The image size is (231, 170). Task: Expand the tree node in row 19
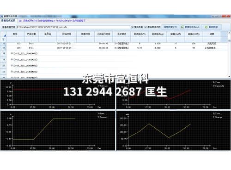pyautogui.click(x=12, y=59)
